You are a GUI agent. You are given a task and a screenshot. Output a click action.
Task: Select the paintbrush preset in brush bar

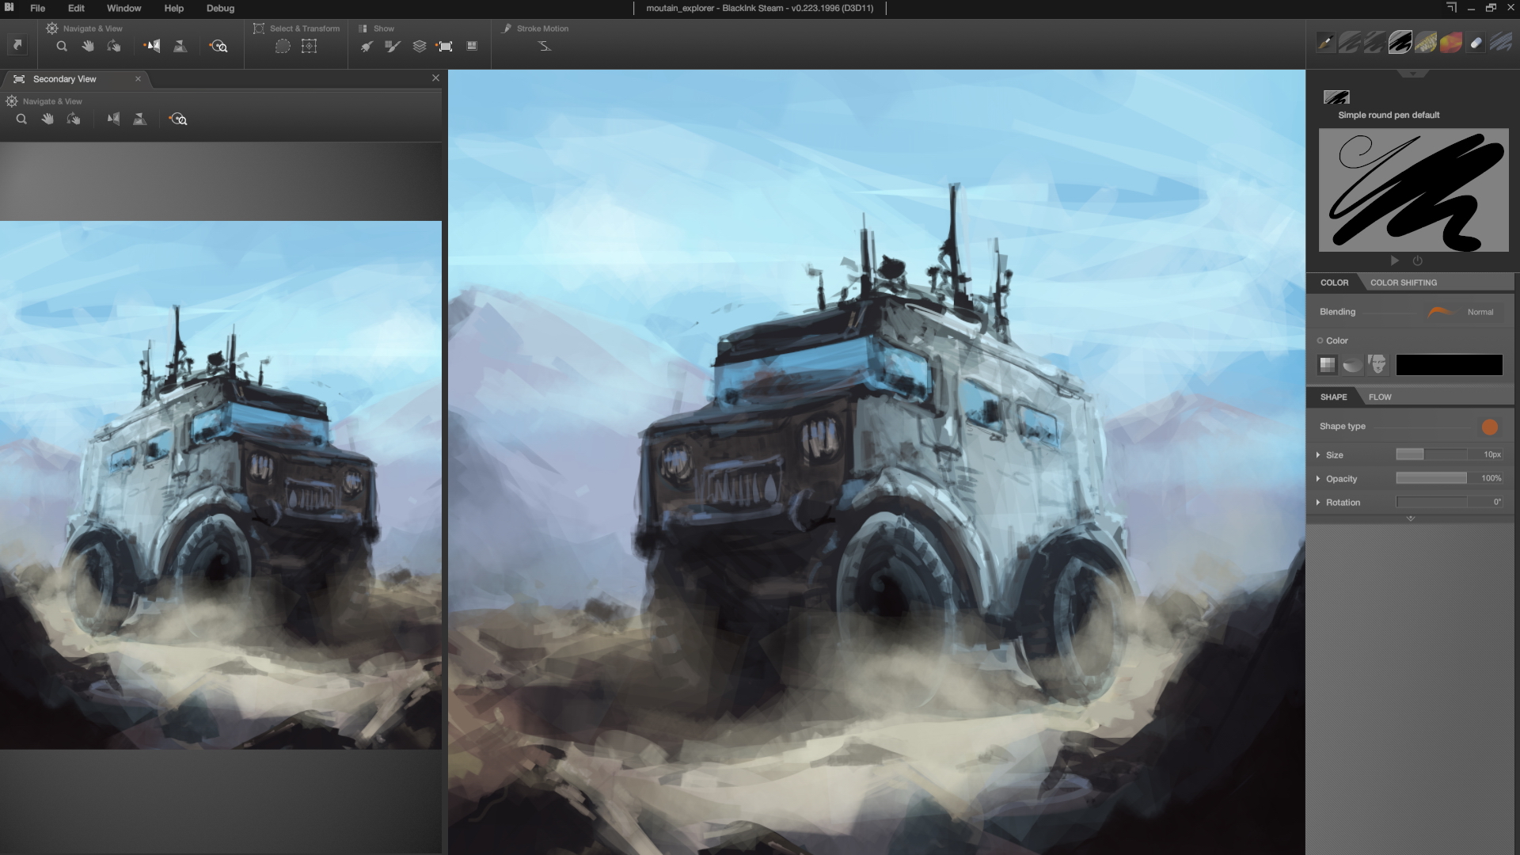pyautogui.click(x=1324, y=43)
